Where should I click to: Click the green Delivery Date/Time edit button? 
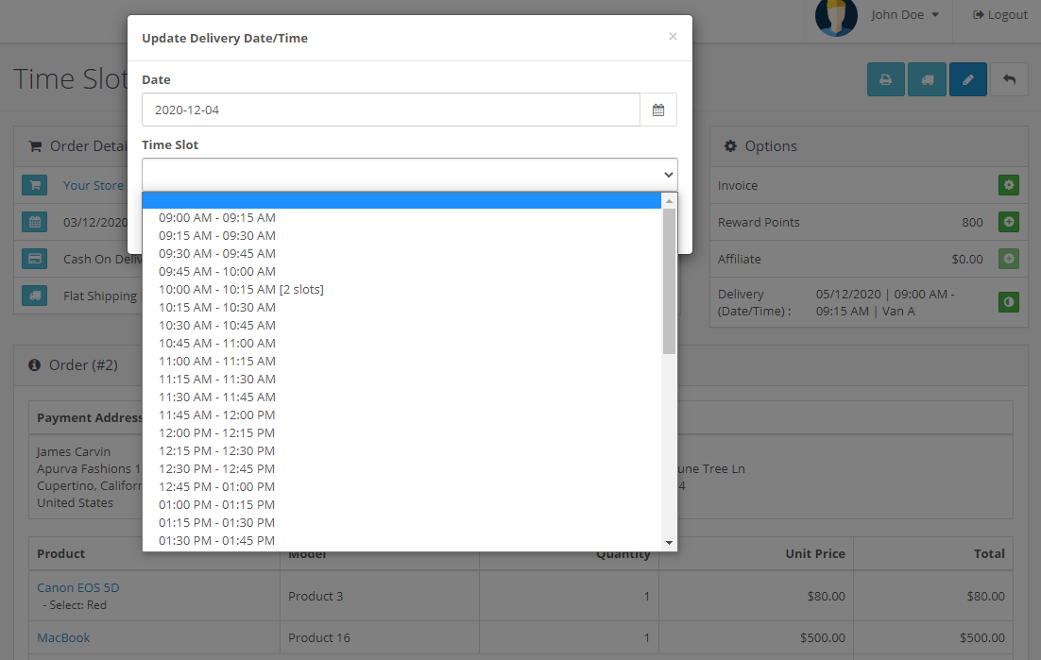(x=1009, y=302)
